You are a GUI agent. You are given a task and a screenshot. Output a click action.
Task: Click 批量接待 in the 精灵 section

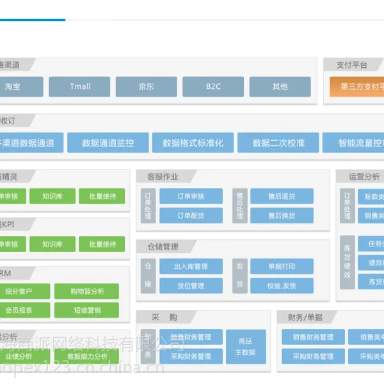102,196
